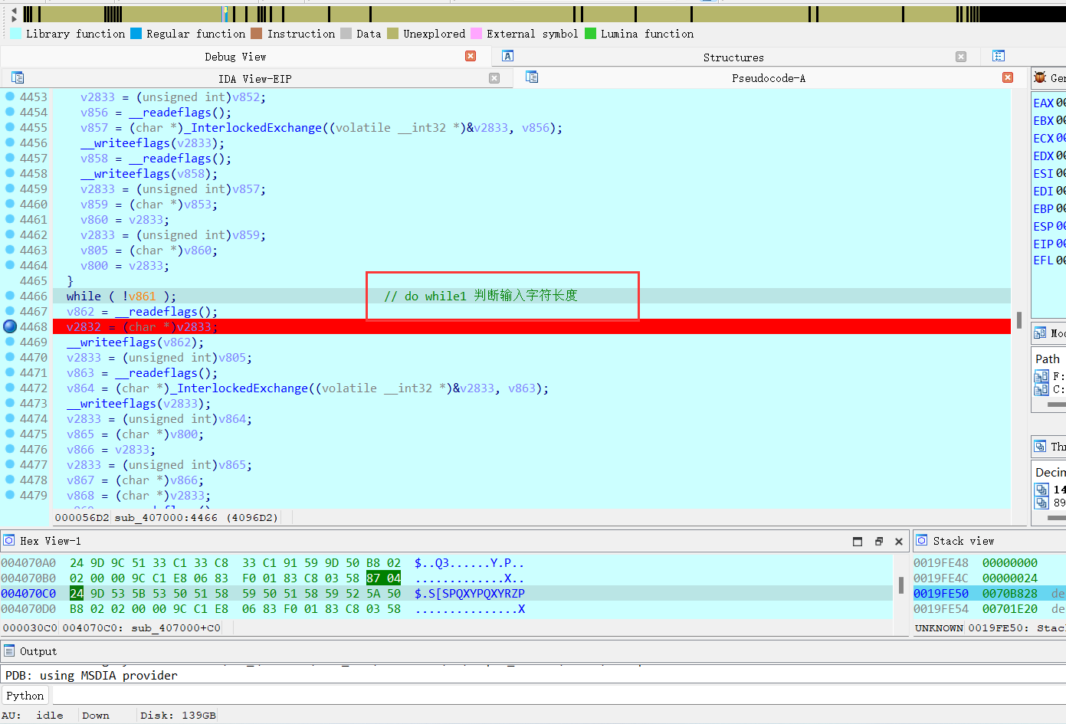The image size is (1066, 724).
Task: Close the Hex View-1 panel
Action: pyautogui.click(x=899, y=541)
